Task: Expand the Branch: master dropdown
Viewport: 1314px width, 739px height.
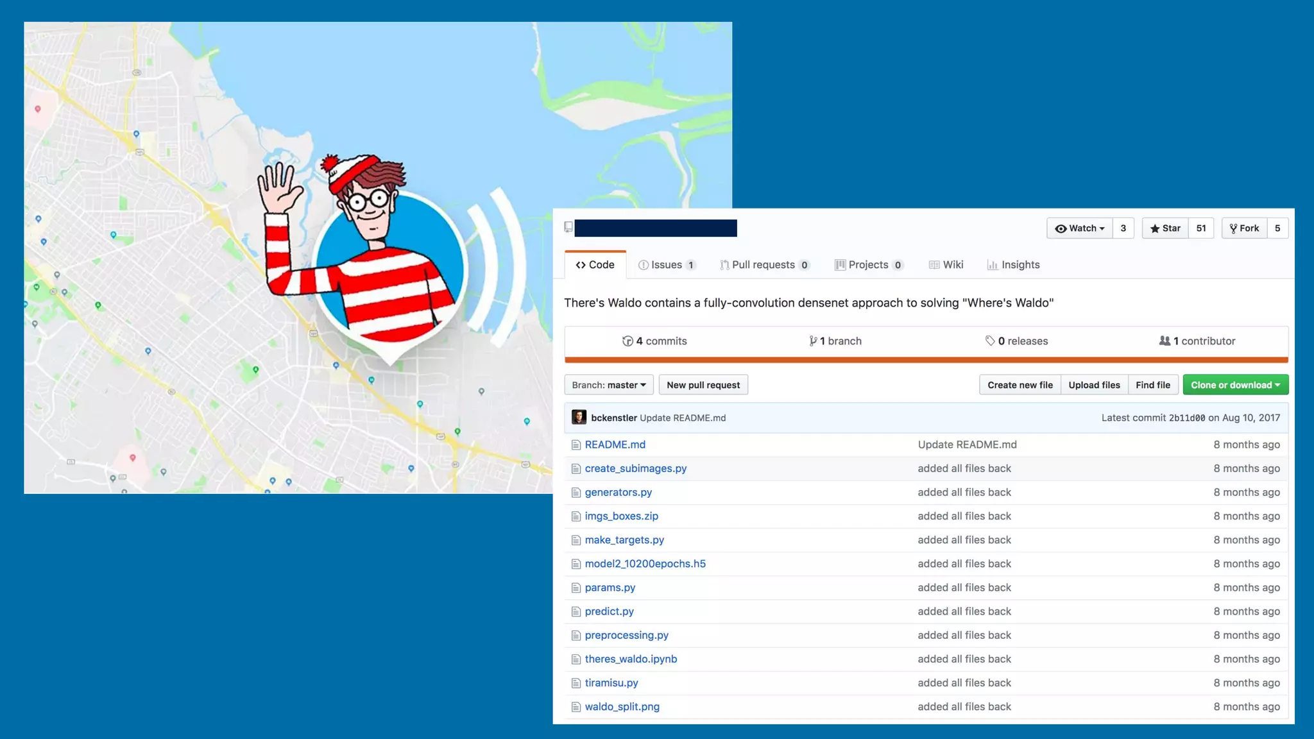Action: [609, 385]
